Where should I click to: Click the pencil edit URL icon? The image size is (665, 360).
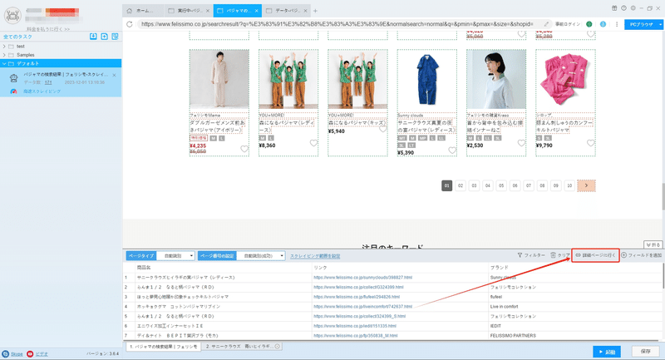point(546,24)
